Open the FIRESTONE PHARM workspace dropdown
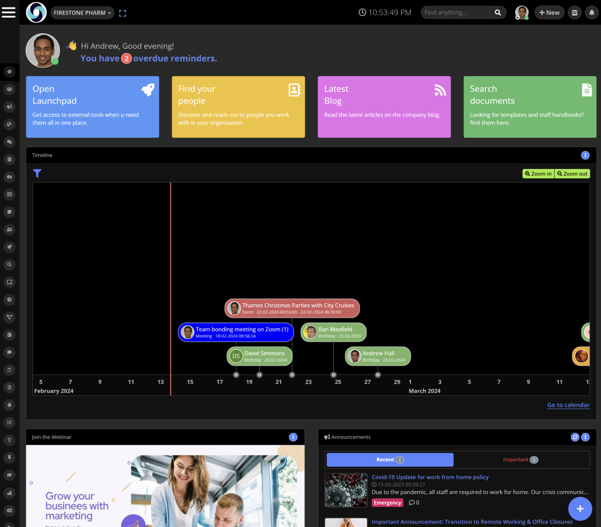 click(x=82, y=13)
